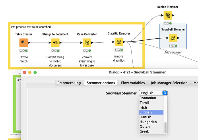Screen dimensions: 198x140
Task: Minimize the dialog with the yellow button
Action: (30, 72)
